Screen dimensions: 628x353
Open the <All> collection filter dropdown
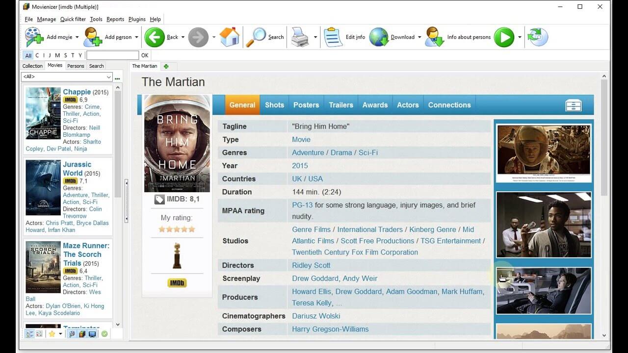click(67, 77)
